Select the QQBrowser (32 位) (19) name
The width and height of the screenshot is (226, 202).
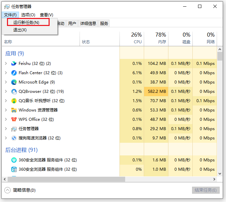coord(41,92)
